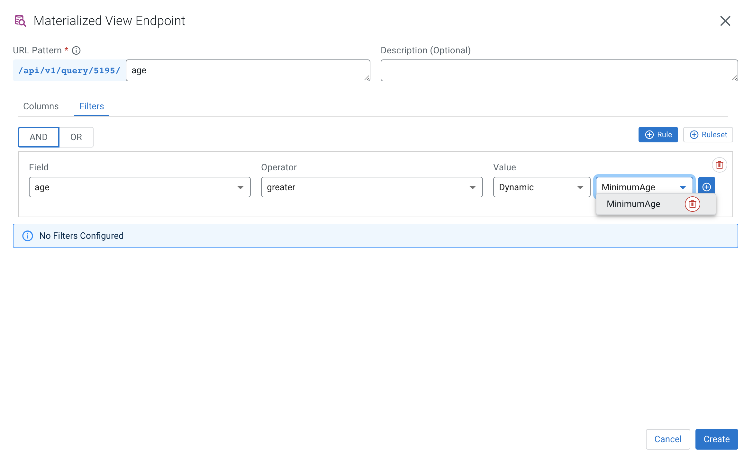Delete the age filter rule
Viewport: 753px width, 457px height.
pyautogui.click(x=719, y=165)
